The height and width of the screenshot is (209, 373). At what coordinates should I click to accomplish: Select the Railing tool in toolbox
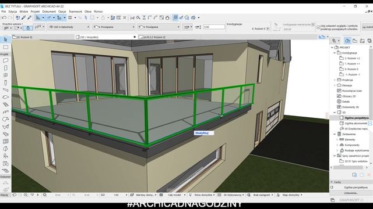point(5,112)
